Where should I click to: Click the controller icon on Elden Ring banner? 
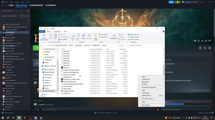tap(210, 41)
